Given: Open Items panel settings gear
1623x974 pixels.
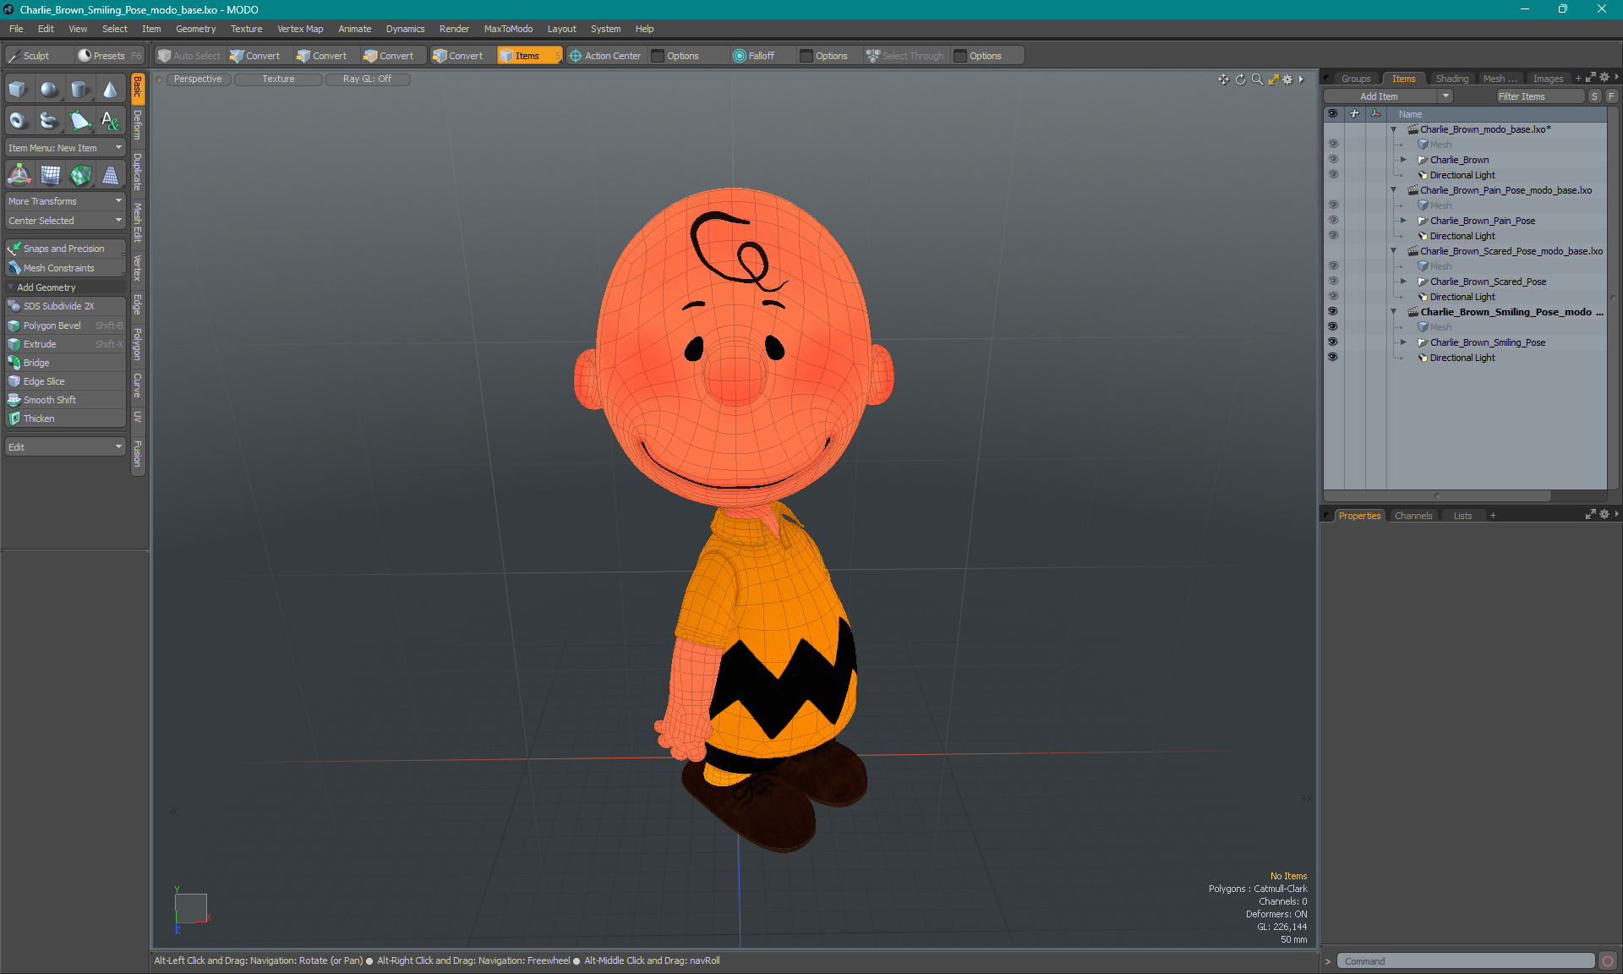Looking at the screenshot, I should [1604, 78].
